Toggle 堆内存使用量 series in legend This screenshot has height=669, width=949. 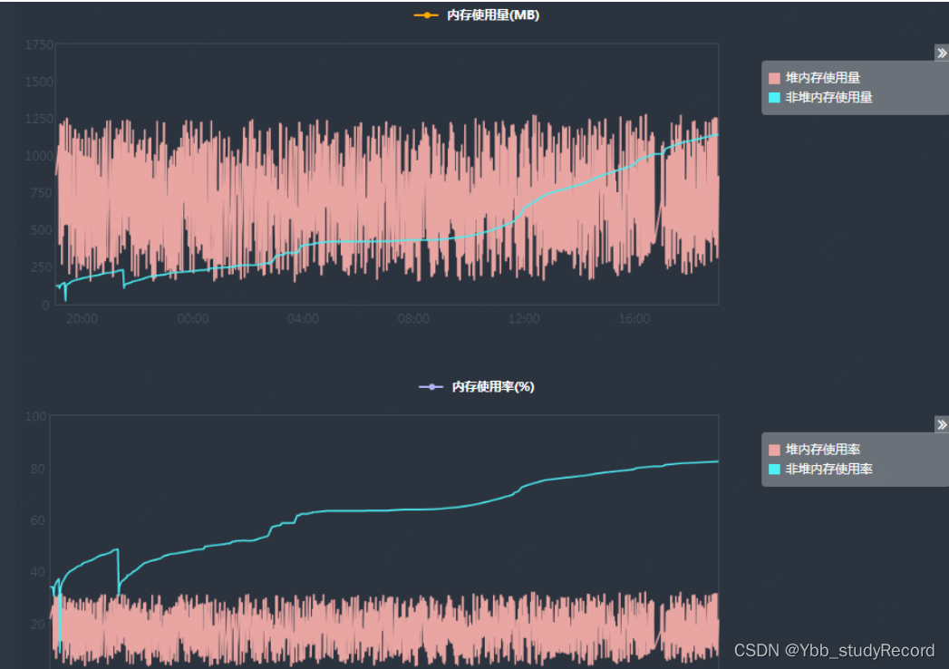click(x=815, y=77)
